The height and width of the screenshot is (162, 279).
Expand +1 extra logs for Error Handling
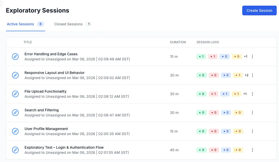pyautogui.click(x=246, y=57)
